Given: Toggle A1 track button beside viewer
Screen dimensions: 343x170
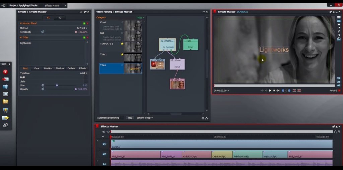Looking at the screenshot, I should click(339, 82).
